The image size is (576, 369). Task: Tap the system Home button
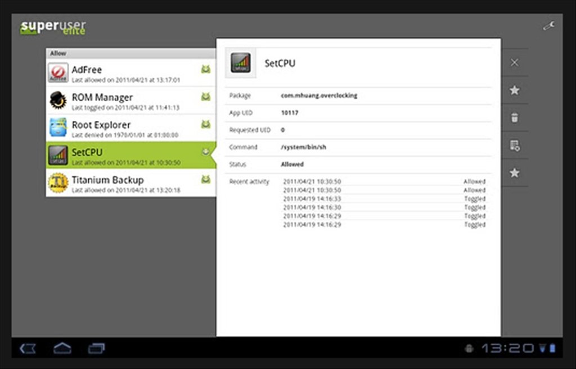point(62,348)
